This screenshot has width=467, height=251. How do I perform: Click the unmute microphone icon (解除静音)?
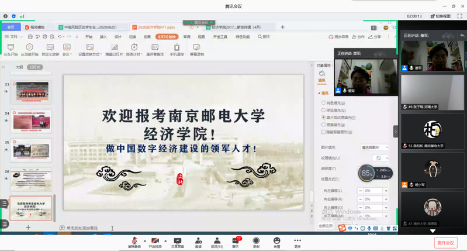click(134, 240)
